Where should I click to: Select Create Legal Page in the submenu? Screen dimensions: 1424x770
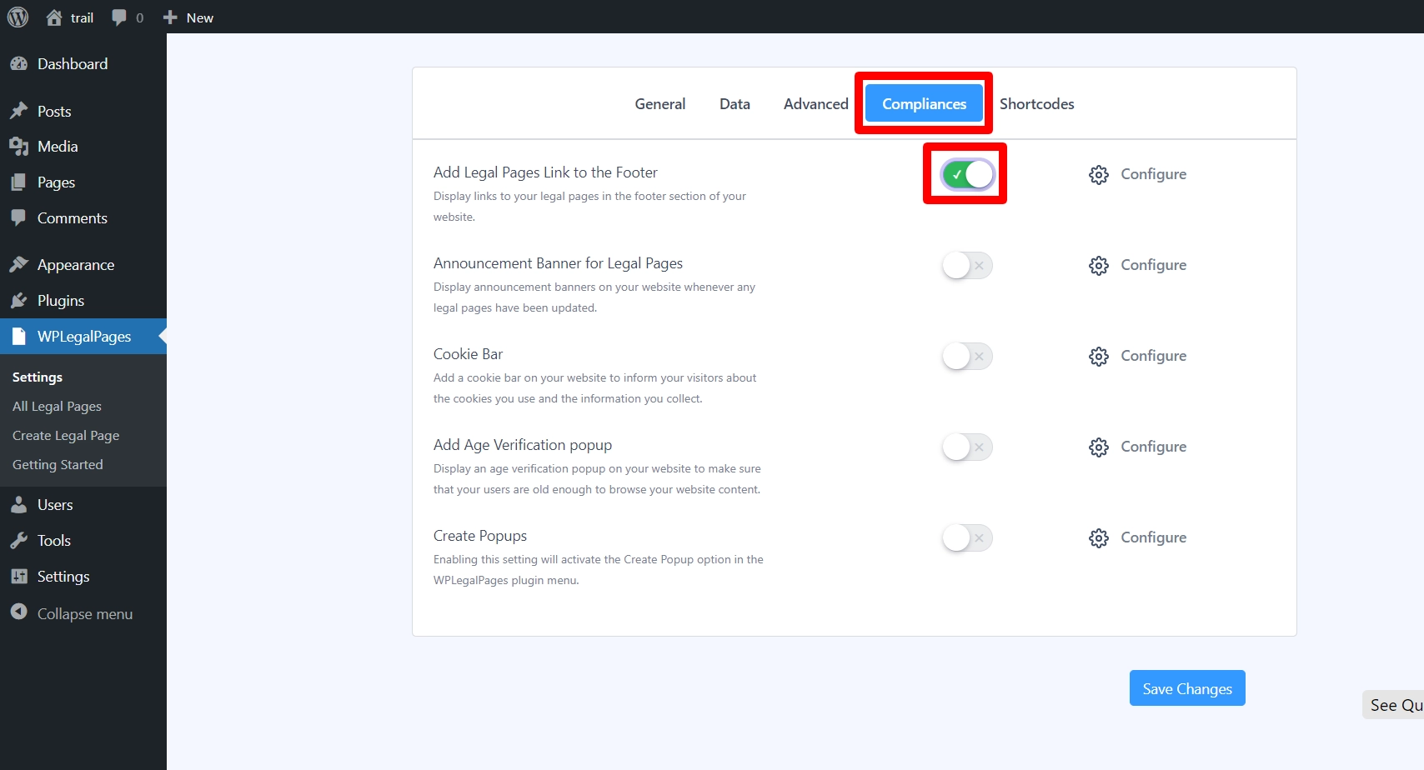65,435
